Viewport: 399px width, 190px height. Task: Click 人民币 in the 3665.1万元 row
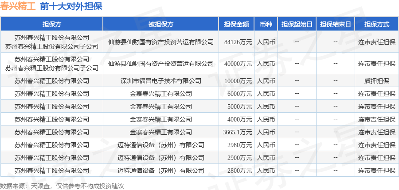[266, 132]
